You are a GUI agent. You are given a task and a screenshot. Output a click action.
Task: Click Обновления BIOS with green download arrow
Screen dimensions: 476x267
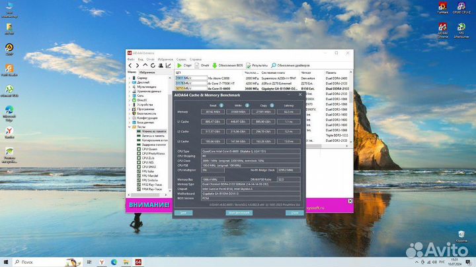227,65
